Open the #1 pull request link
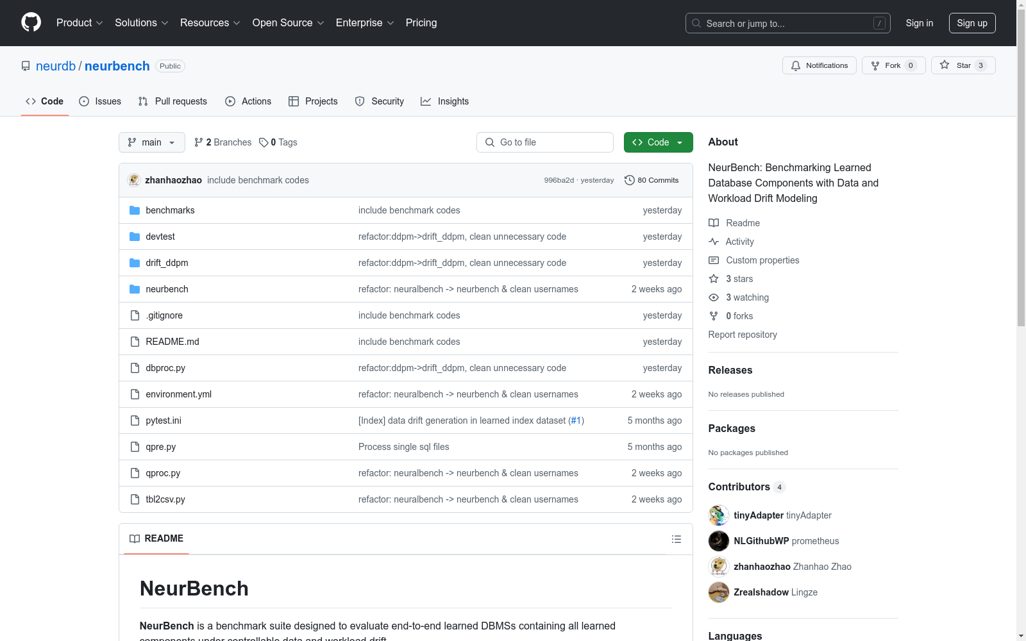The image size is (1026, 641). 576,420
